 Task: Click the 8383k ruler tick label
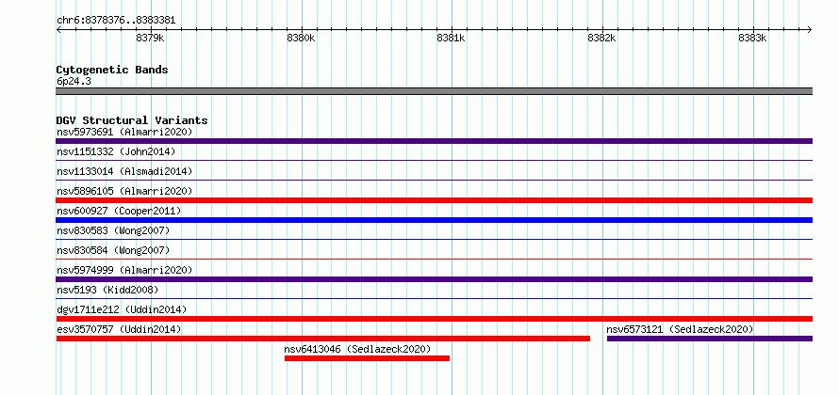click(753, 39)
